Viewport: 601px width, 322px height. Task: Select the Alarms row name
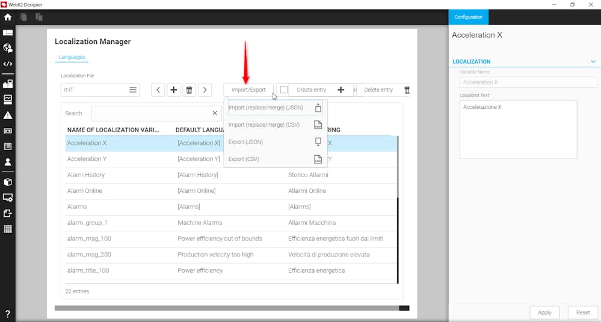[77, 207]
